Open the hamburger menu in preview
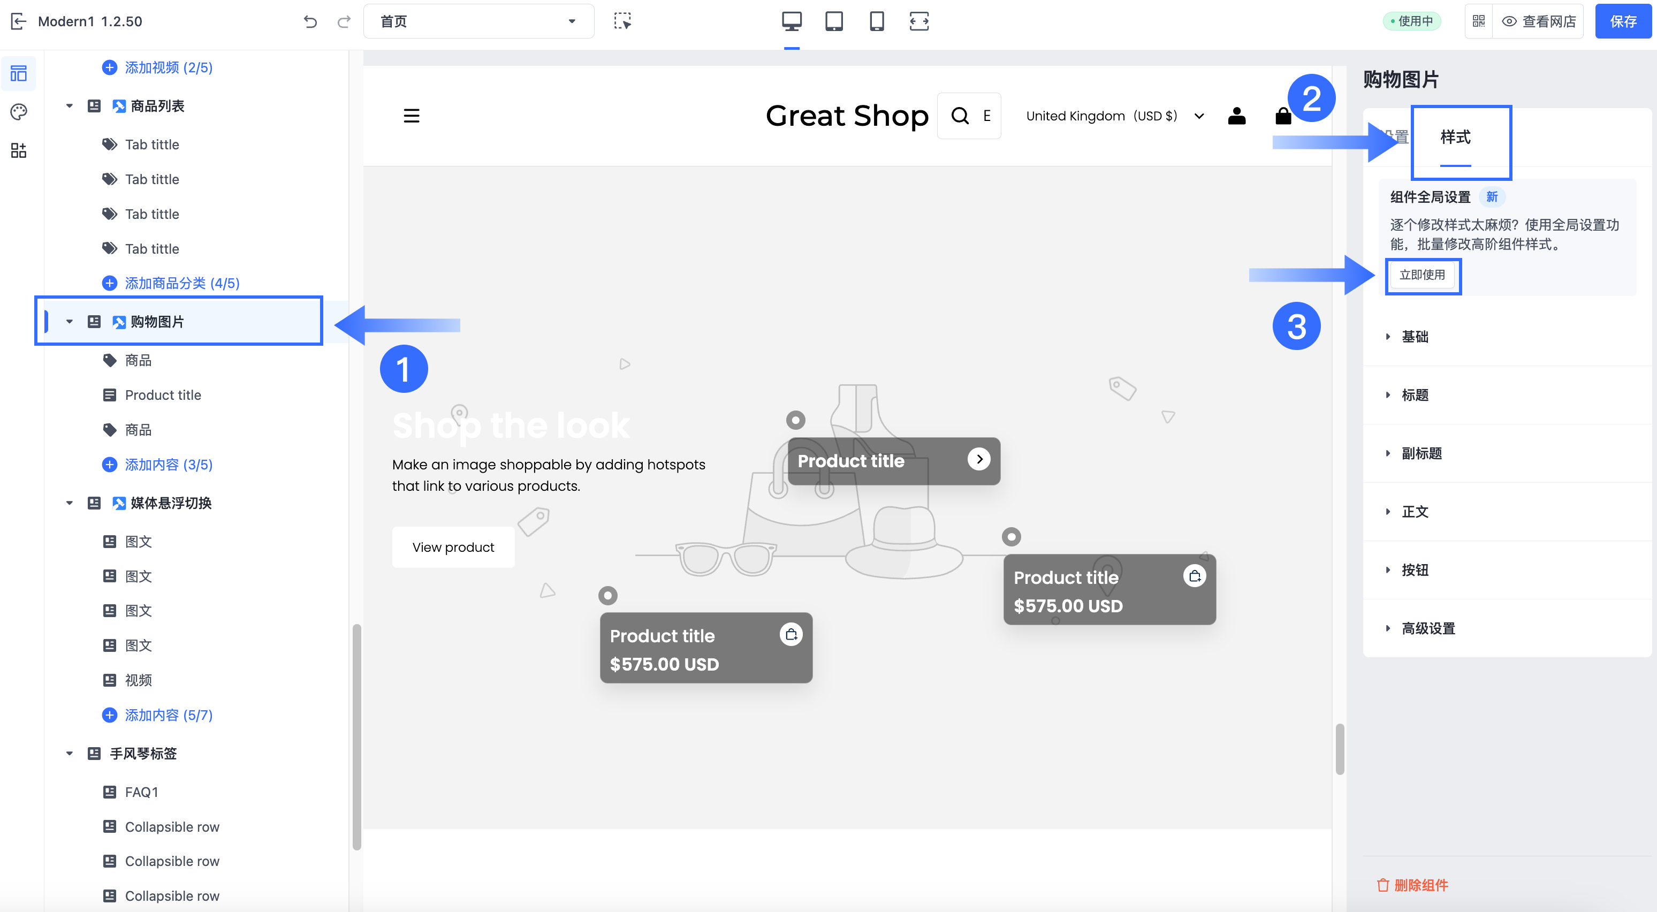This screenshot has height=912, width=1657. click(412, 116)
